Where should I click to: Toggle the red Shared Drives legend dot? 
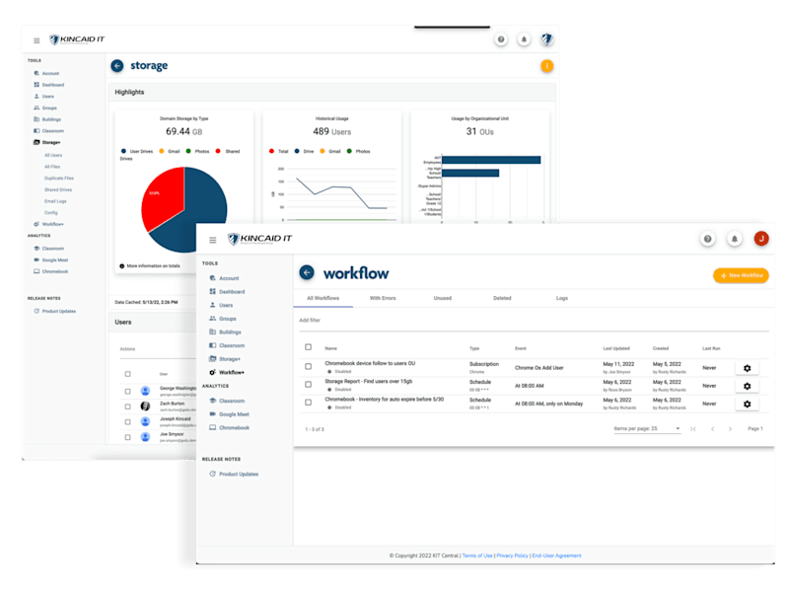tap(218, 151)
